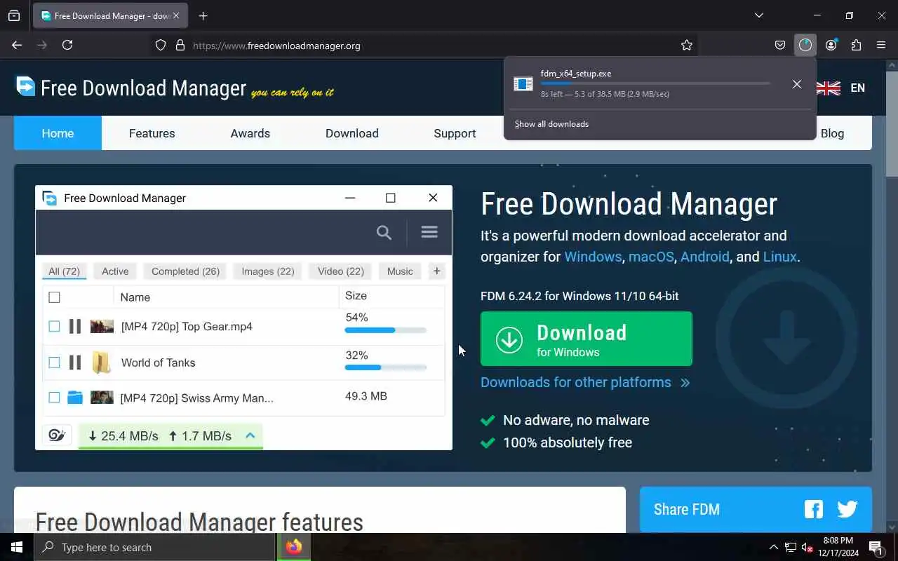Viewport: 898px width, 561px height.
Task: Go to the Home menu item
Action: click(x=58, y=133)
